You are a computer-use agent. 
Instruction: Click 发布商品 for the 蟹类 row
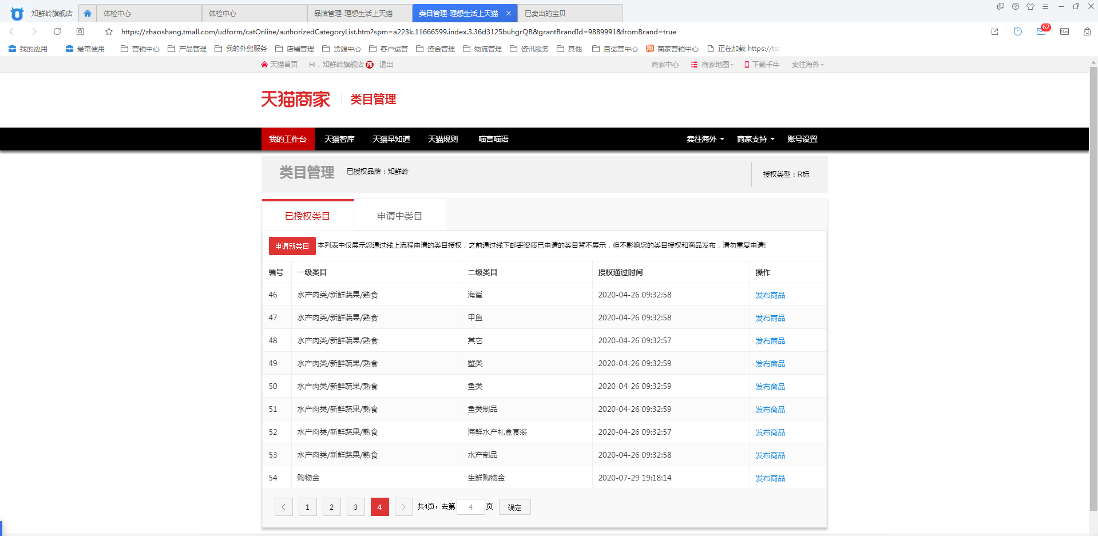770,364
